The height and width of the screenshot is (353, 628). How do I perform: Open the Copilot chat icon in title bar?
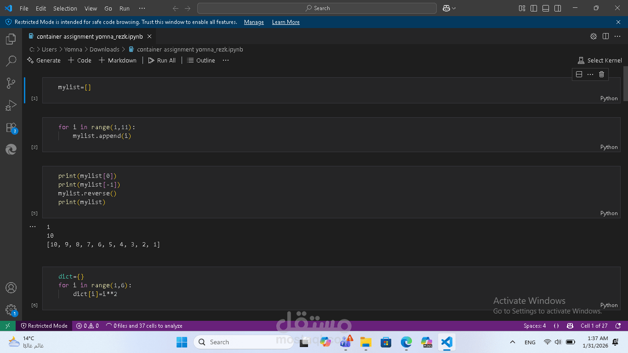446,8
